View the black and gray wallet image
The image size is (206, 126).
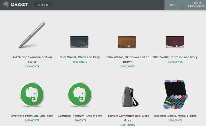pos(79,42)
